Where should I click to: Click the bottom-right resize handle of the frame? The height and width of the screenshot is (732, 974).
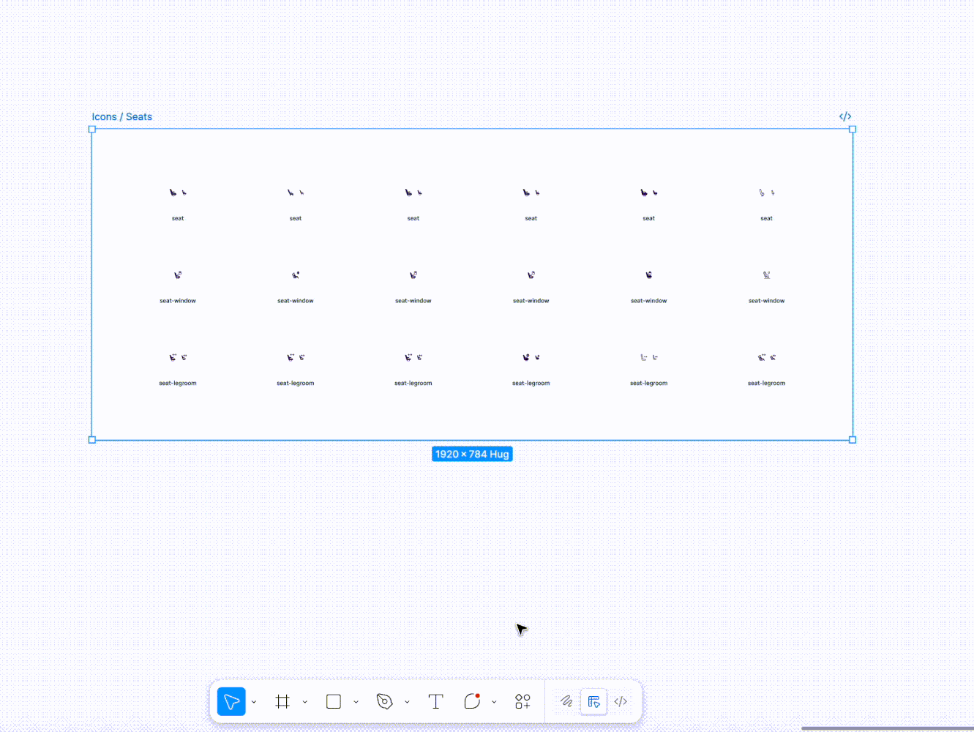[853, 440]
